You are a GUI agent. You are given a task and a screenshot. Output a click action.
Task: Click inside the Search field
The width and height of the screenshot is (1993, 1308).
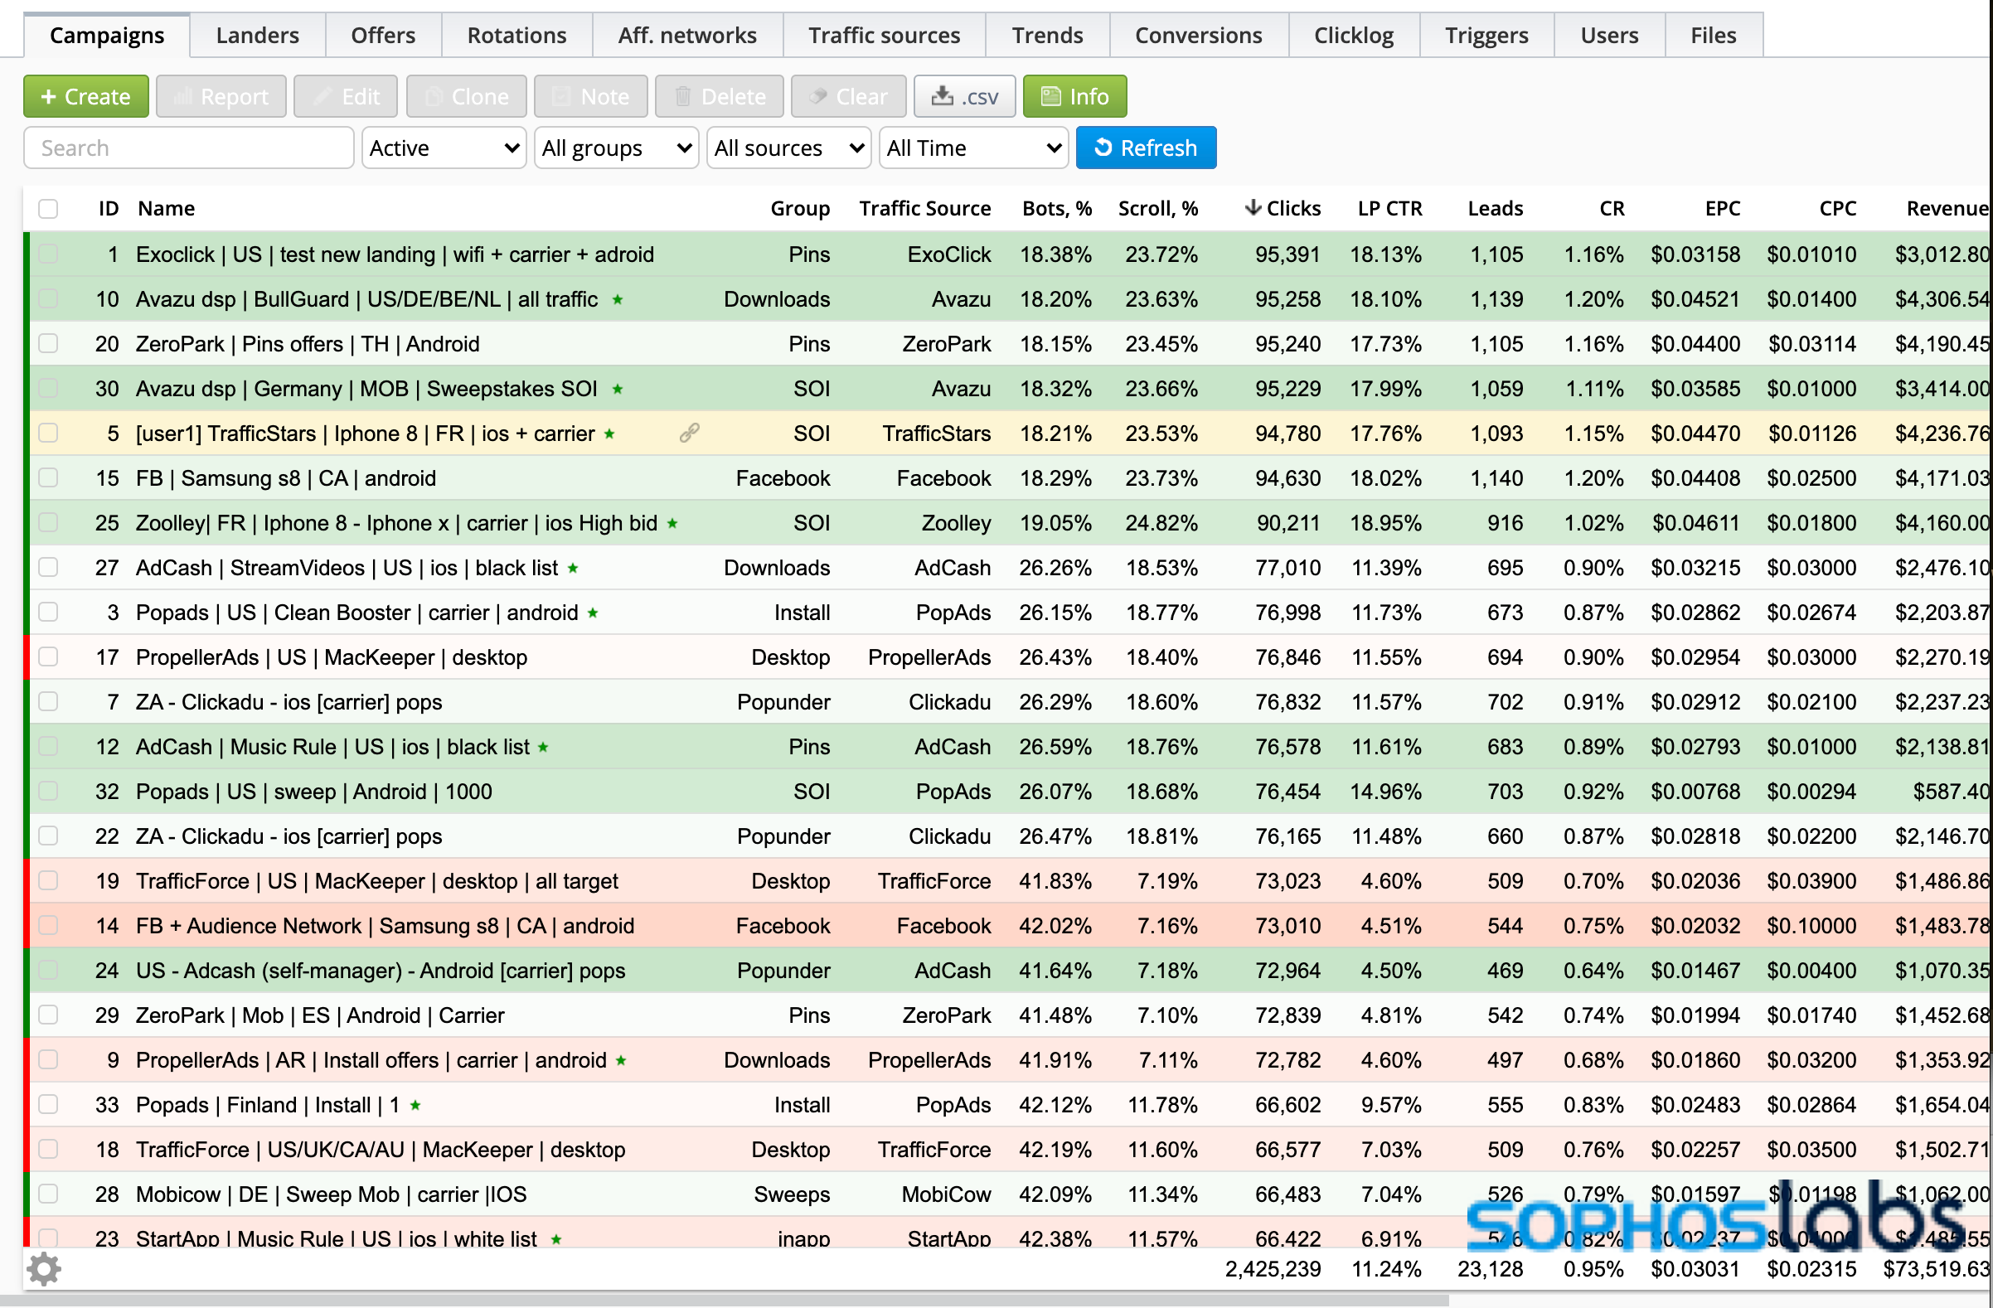[x=188, y=148]
